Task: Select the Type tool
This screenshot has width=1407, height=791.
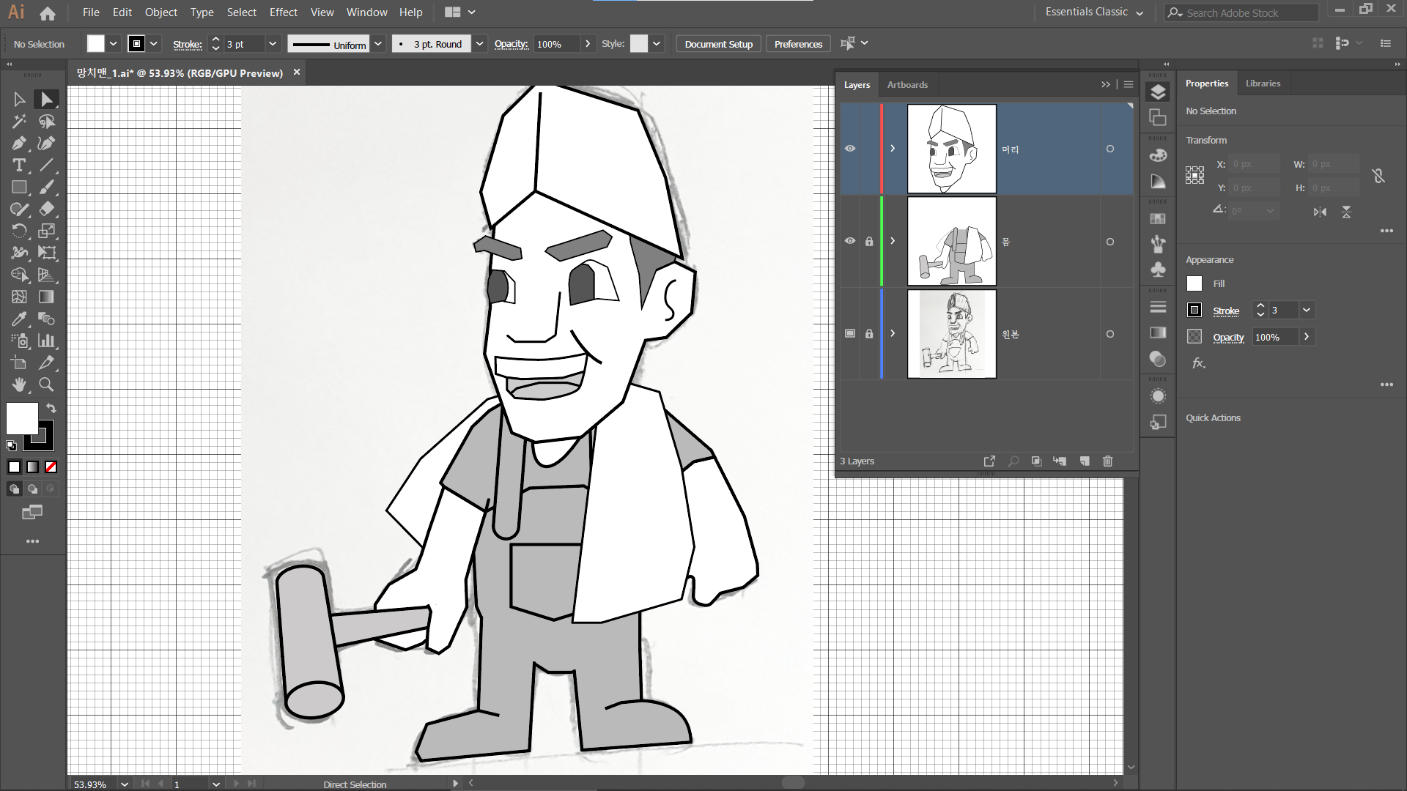Action: [19, 166]
